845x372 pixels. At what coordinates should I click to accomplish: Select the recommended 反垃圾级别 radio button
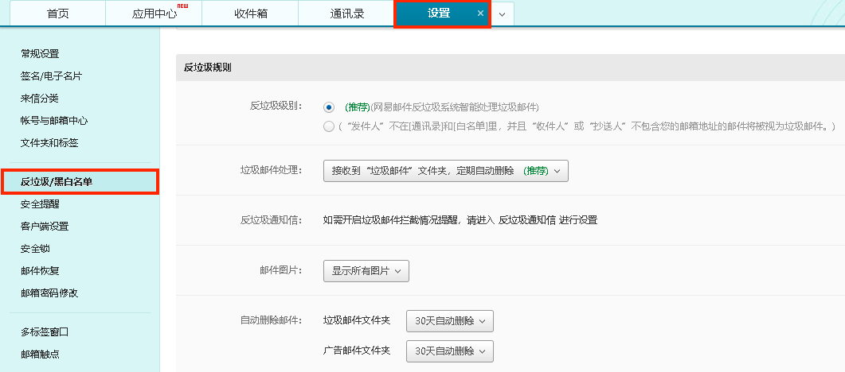329,107
